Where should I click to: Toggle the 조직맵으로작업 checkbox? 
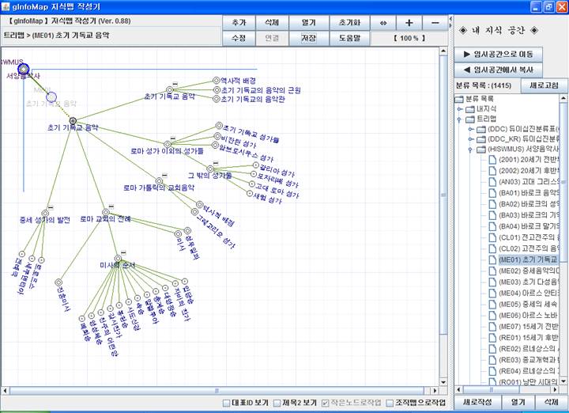390,403
